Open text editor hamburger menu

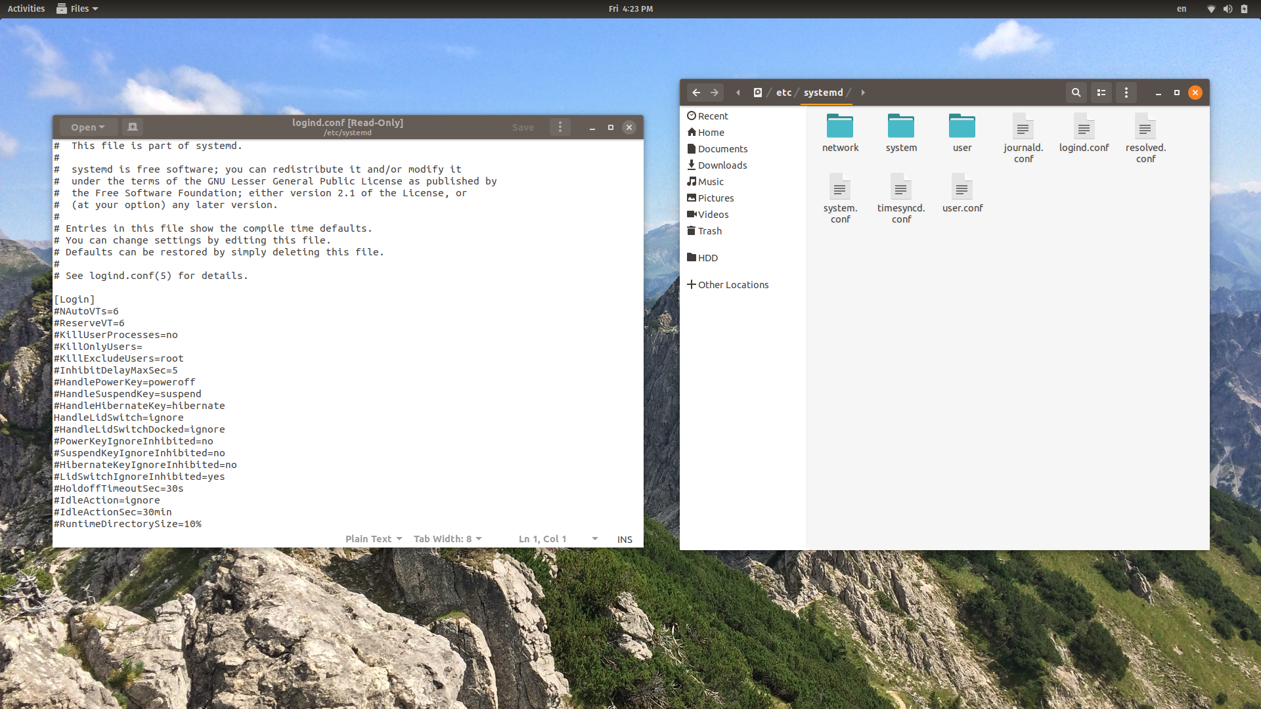pyautogui.click(x=560, y=127)
